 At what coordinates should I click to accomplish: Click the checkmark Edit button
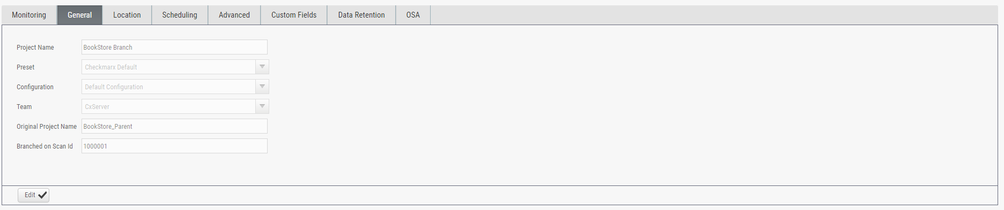[x=33, y=195]
